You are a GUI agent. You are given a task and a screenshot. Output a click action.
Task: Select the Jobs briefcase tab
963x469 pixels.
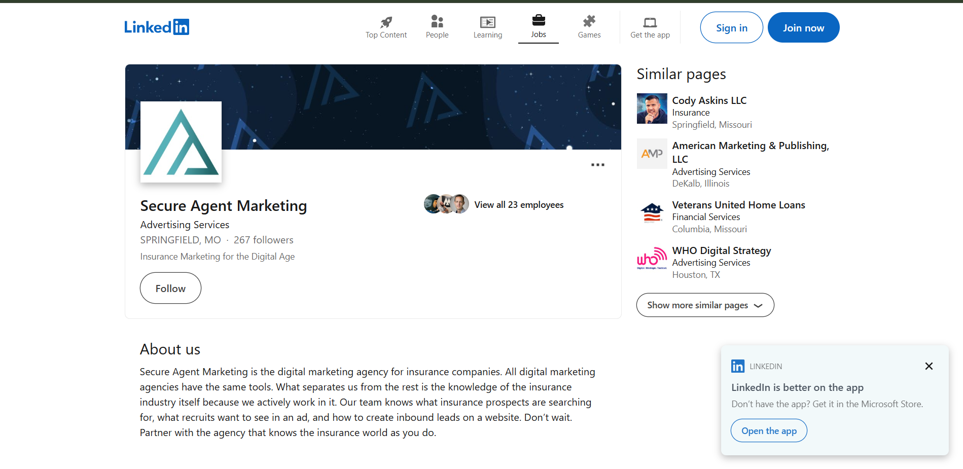tap(539, 27)
